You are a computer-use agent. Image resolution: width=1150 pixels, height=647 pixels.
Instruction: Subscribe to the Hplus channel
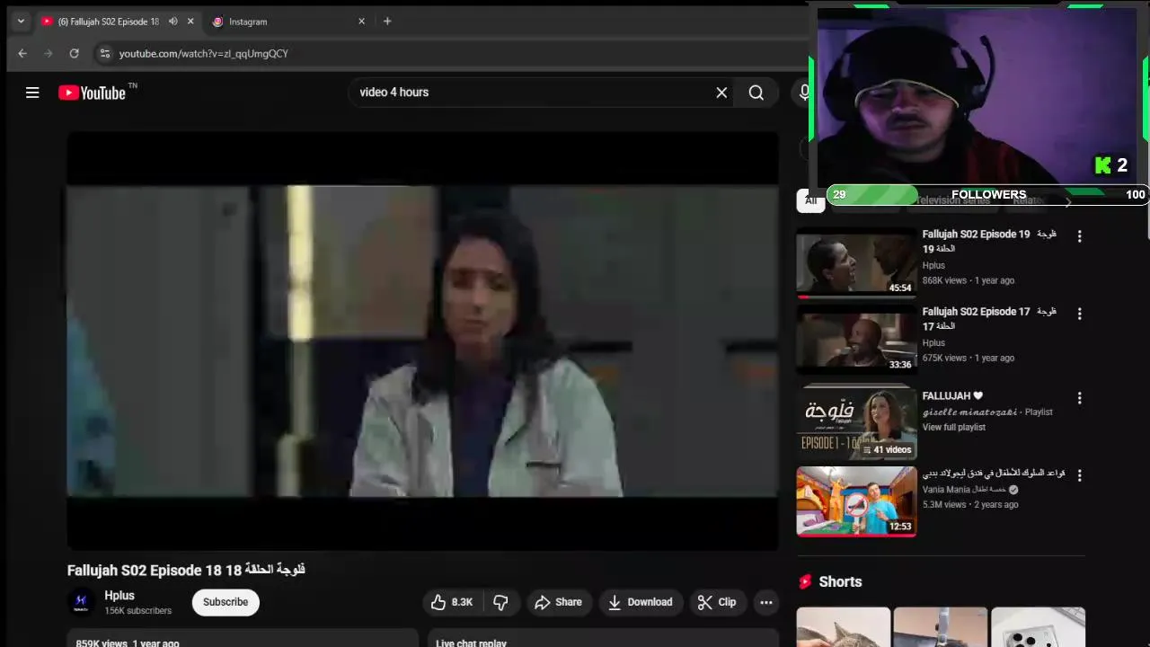226,602
